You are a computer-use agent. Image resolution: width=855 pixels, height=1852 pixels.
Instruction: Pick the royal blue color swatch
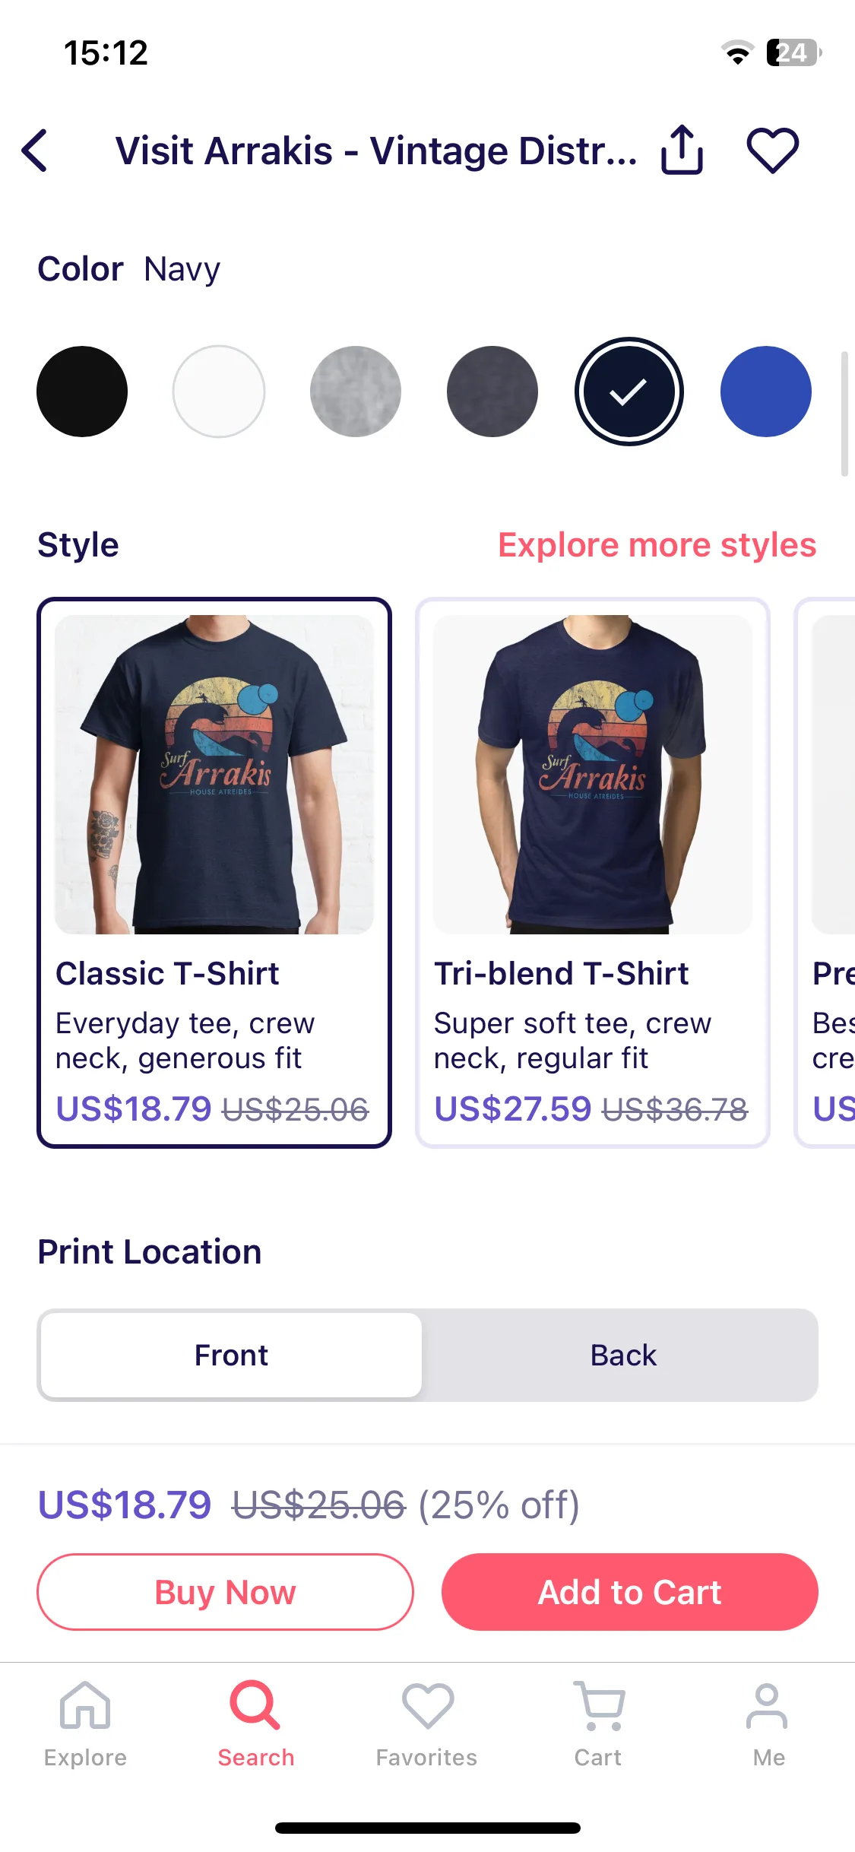(x=766, y=392)
